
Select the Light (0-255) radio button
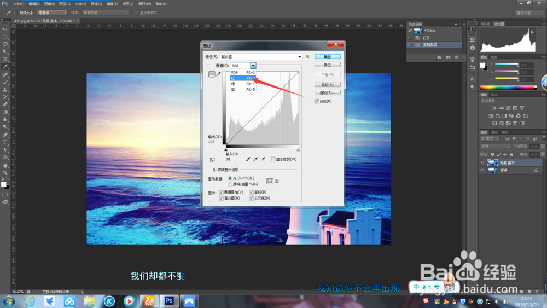(x=230, y=178)
